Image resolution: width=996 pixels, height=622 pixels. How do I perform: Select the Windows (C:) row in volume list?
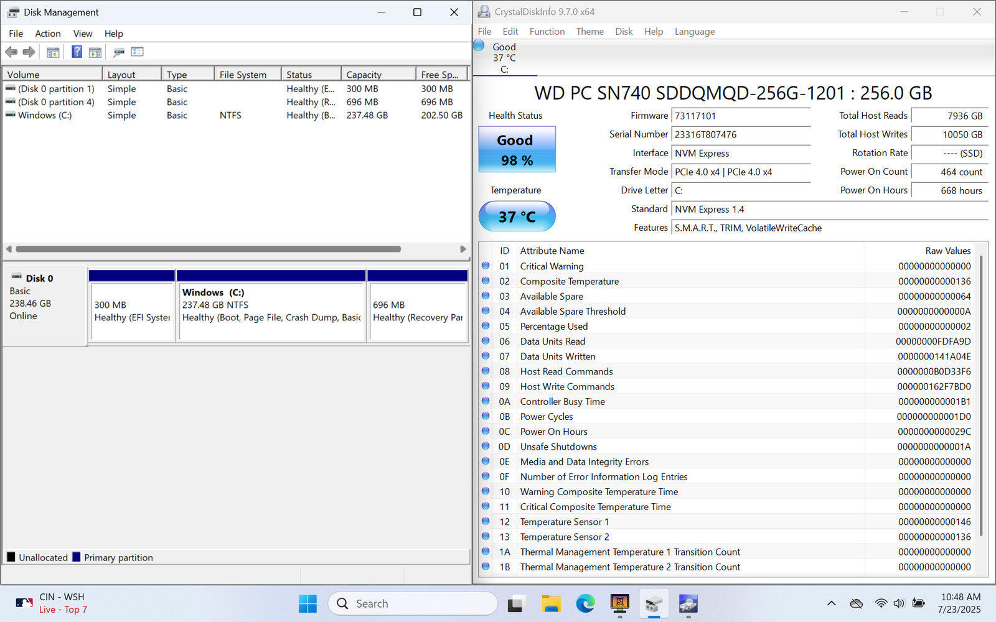tap(45, 115)
